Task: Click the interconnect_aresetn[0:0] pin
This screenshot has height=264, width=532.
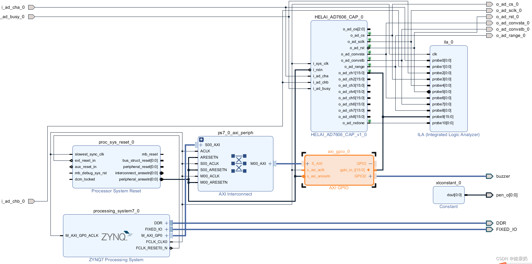Action: (136, 173)
